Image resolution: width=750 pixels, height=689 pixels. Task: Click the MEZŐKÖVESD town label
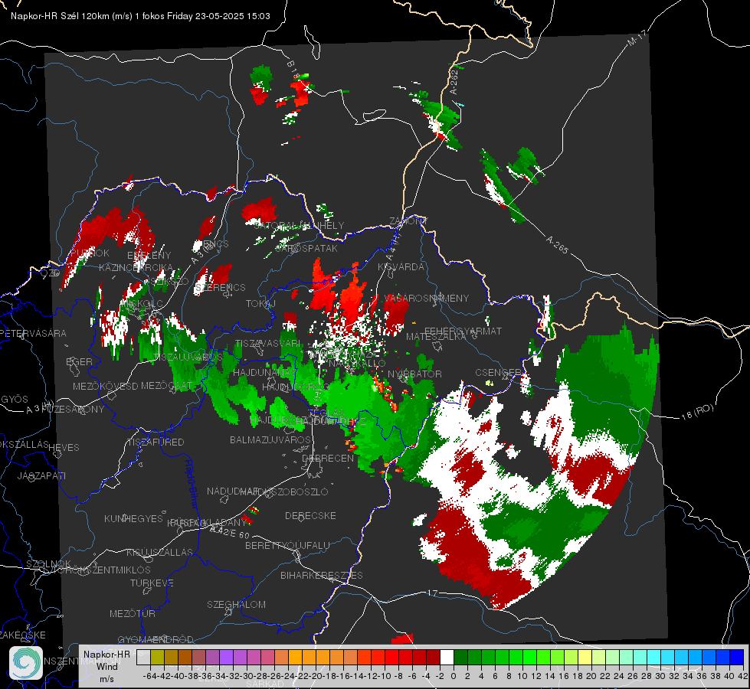pos(105,386)
